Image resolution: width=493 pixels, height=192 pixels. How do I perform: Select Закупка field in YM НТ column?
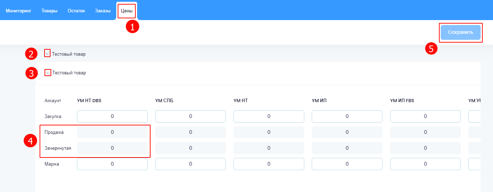tap(269, 116)
